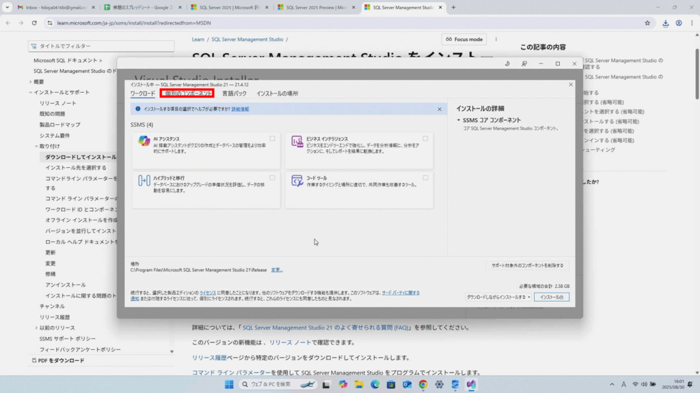
Task: Check the コード ツール workload checkbox
Action: [425, 178]
